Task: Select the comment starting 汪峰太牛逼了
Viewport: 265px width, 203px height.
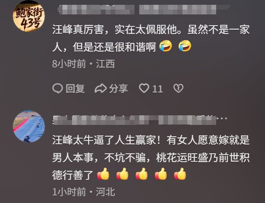Action: [x=151, y=157]
